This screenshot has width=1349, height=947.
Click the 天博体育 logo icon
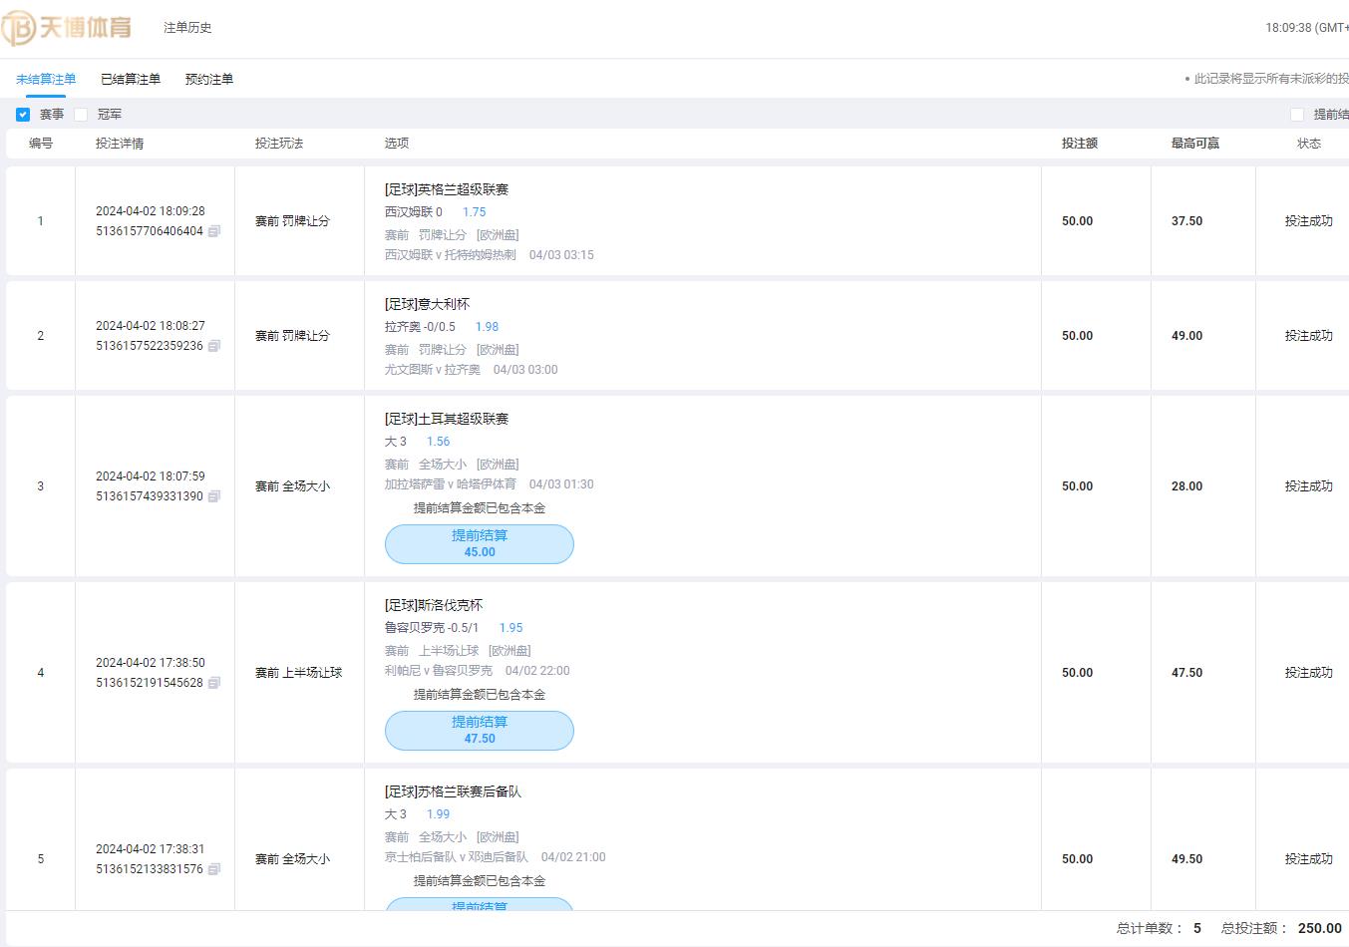pos(20,28)
